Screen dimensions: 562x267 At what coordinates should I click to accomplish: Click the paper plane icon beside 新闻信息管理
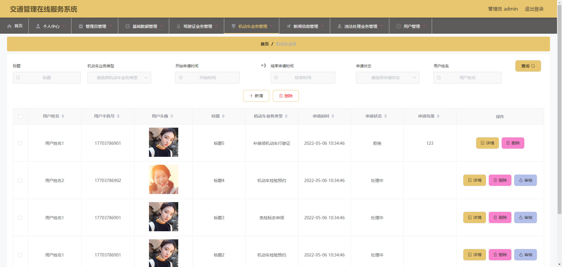click(x=289, y=26)
